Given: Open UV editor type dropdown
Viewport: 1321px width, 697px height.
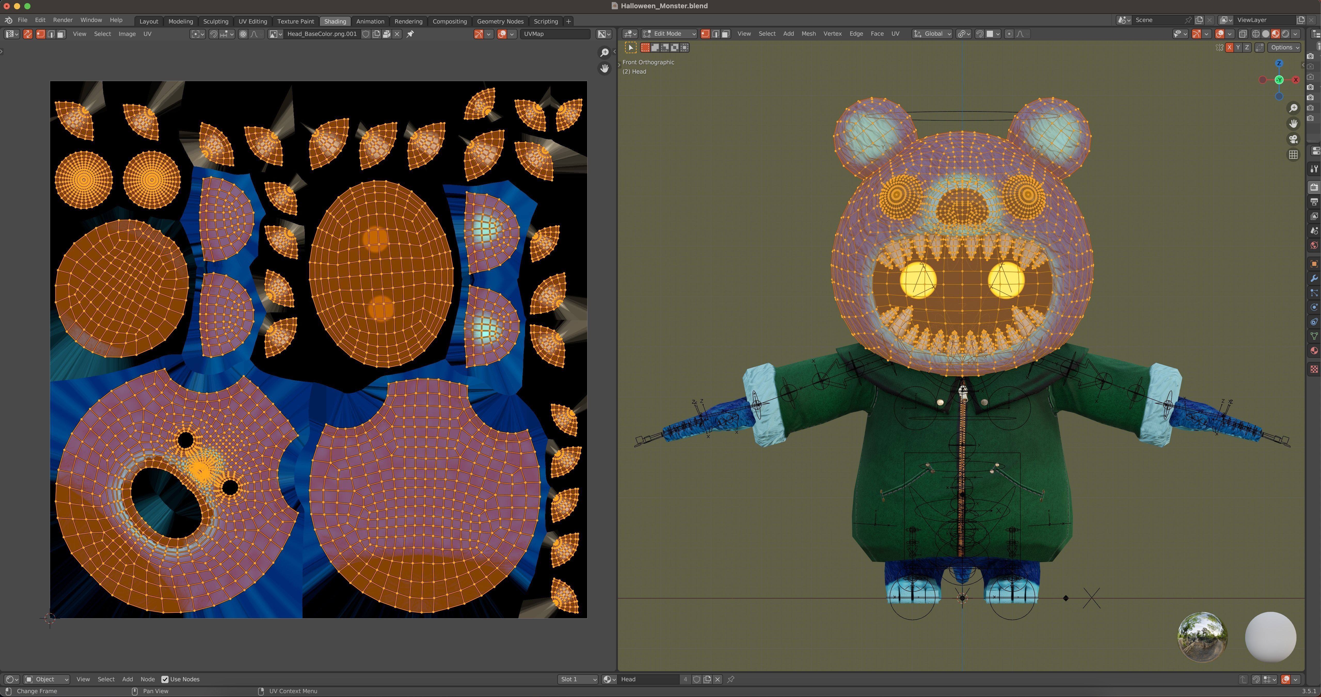Looking at the screenshot, I should click(12, 34).
